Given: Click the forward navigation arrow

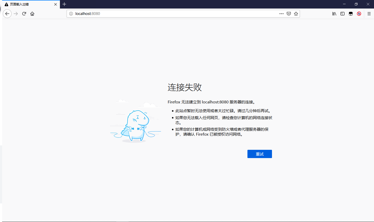Looking at the screenshot, I should [x=16, y=14].
